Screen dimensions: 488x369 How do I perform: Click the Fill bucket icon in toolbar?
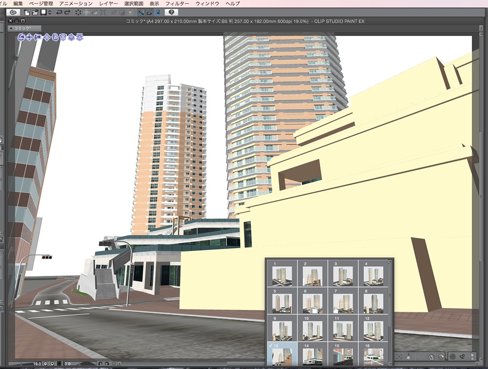[x=95, y=13]
